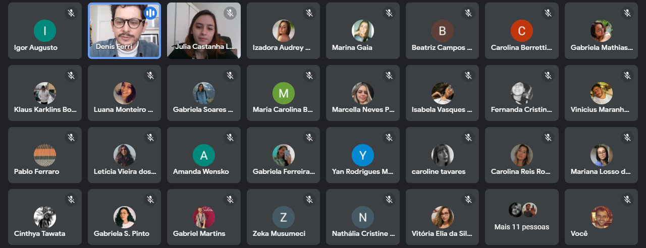646x248 pixels.
Task: Click the letter B avatar of Beatriz Campos
Action: point(443,31)
